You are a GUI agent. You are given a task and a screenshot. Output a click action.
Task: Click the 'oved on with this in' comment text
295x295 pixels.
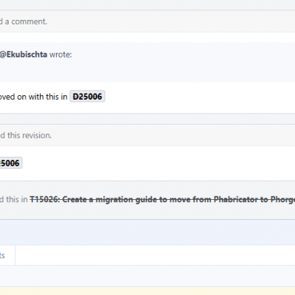click(x=34, y=97)
